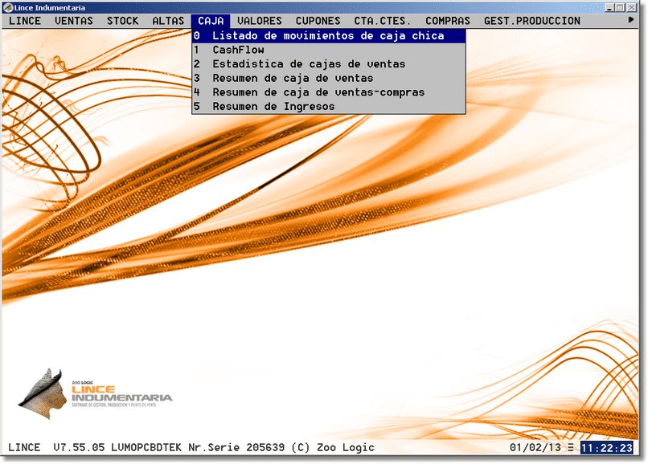Screen dimensions: 648x464
Task: Open the CUPONES menu
Action: [318, 21]
